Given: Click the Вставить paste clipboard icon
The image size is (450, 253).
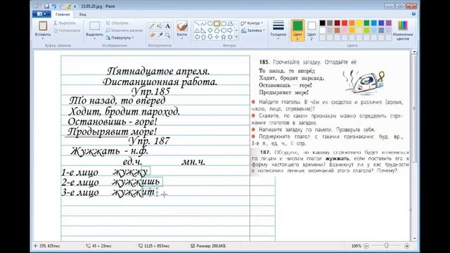Looking at the screenshot, I should click(43, 26).
